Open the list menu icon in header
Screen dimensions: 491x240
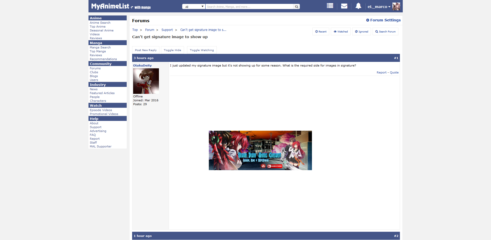330,6
